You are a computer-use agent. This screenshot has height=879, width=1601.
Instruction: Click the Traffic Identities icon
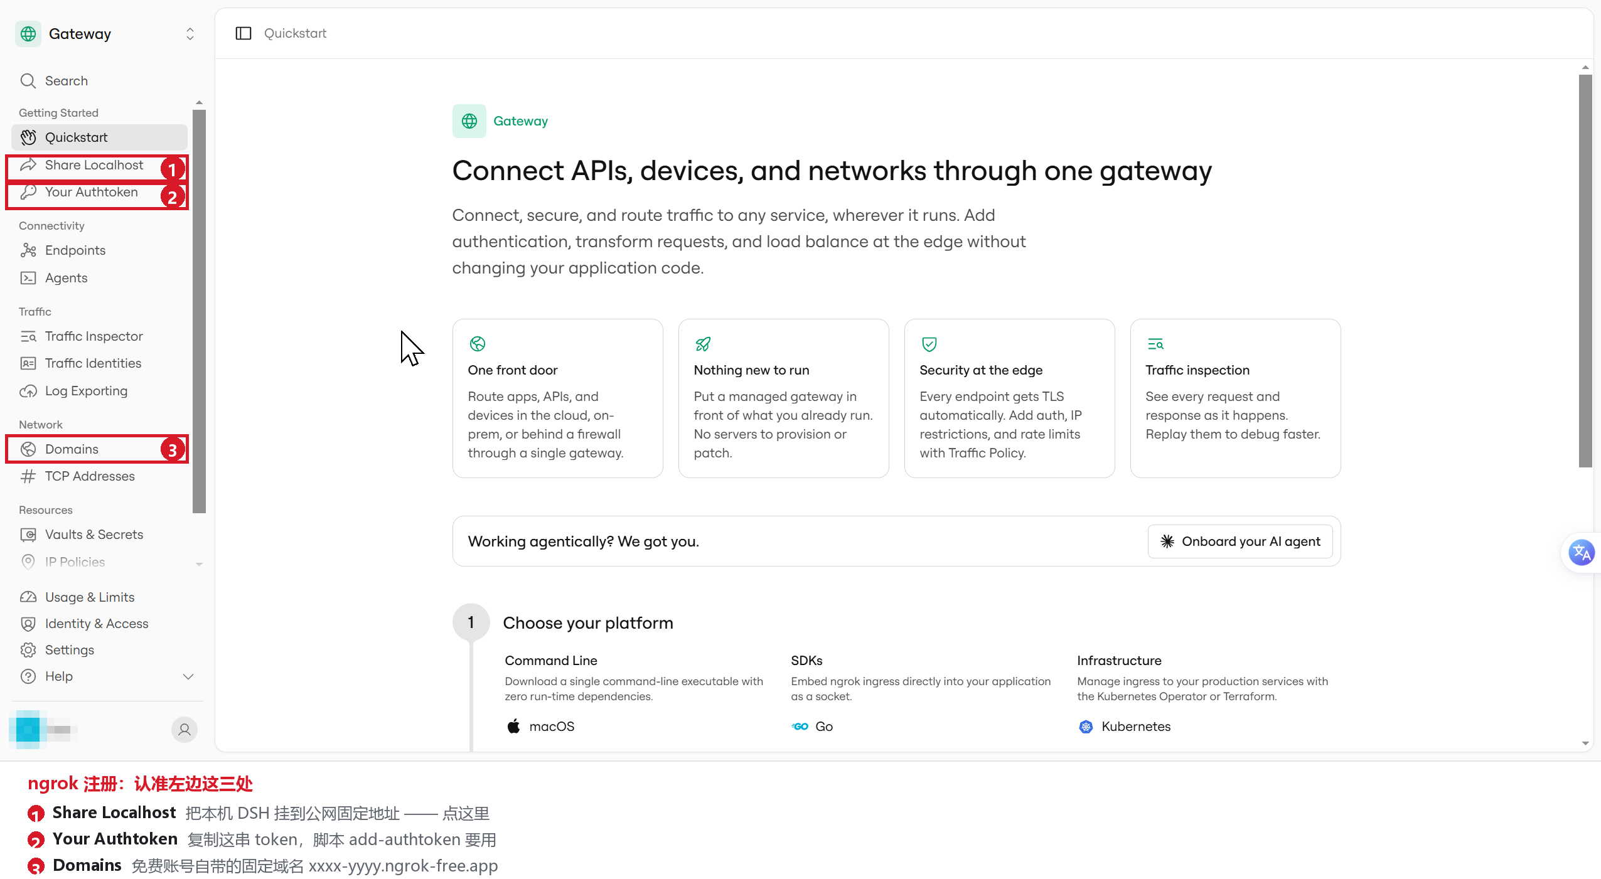pos(28,363)
